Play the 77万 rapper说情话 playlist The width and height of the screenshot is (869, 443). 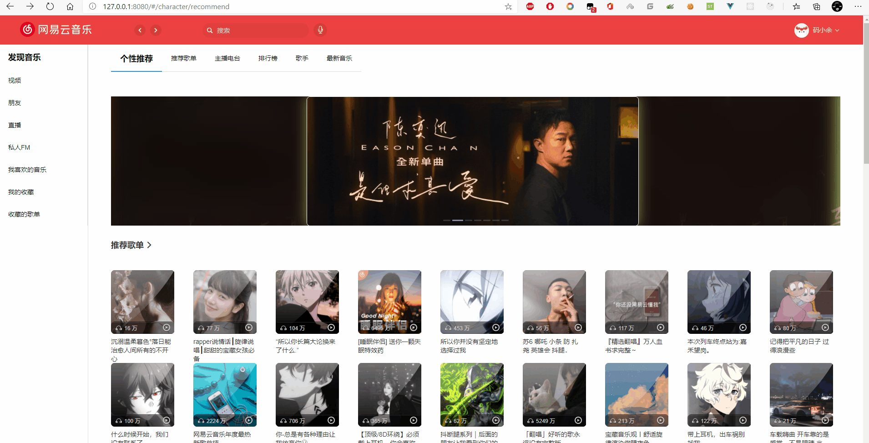point(249,327)
